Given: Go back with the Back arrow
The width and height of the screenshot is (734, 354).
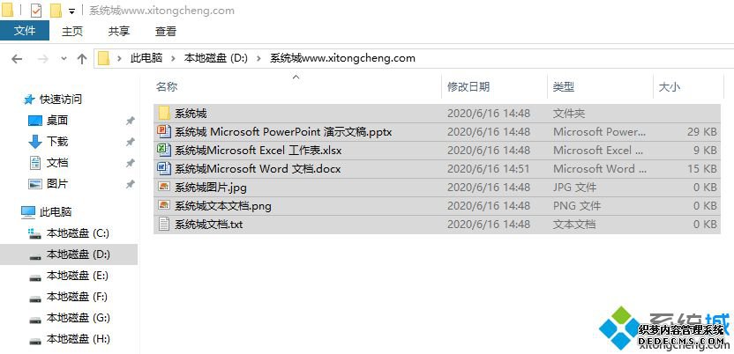Looking at the screenshot, I should click(x=17, y=59).
